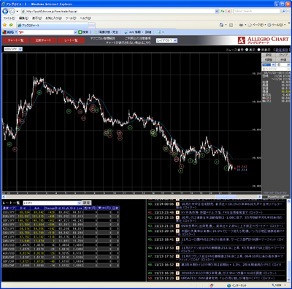This screenshot has width=292, height=289.
Task: Click the Print icon in command bar
Action: click(241, 25)
